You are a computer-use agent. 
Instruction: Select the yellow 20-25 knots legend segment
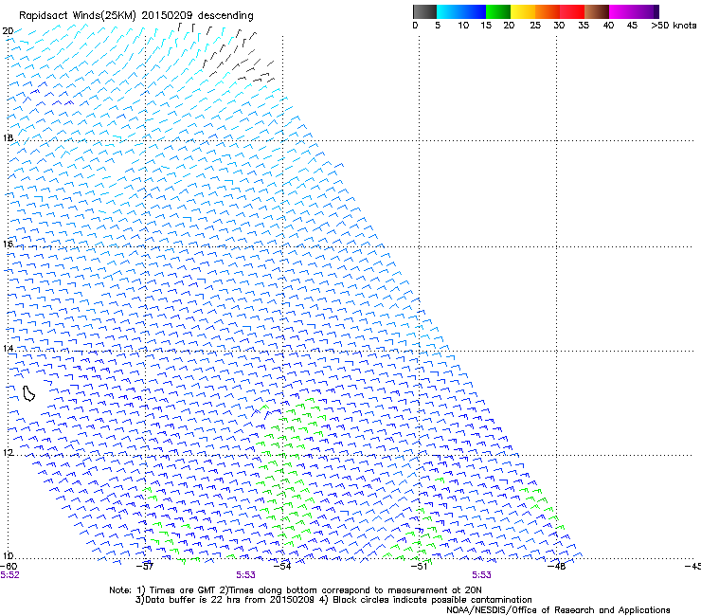523,11
